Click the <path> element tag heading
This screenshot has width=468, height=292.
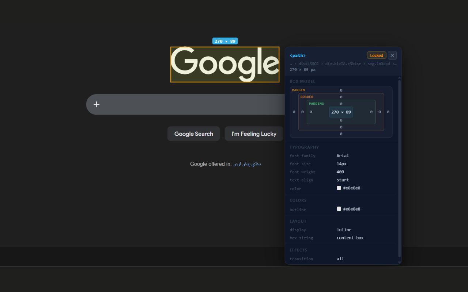[x=298, y=55]
